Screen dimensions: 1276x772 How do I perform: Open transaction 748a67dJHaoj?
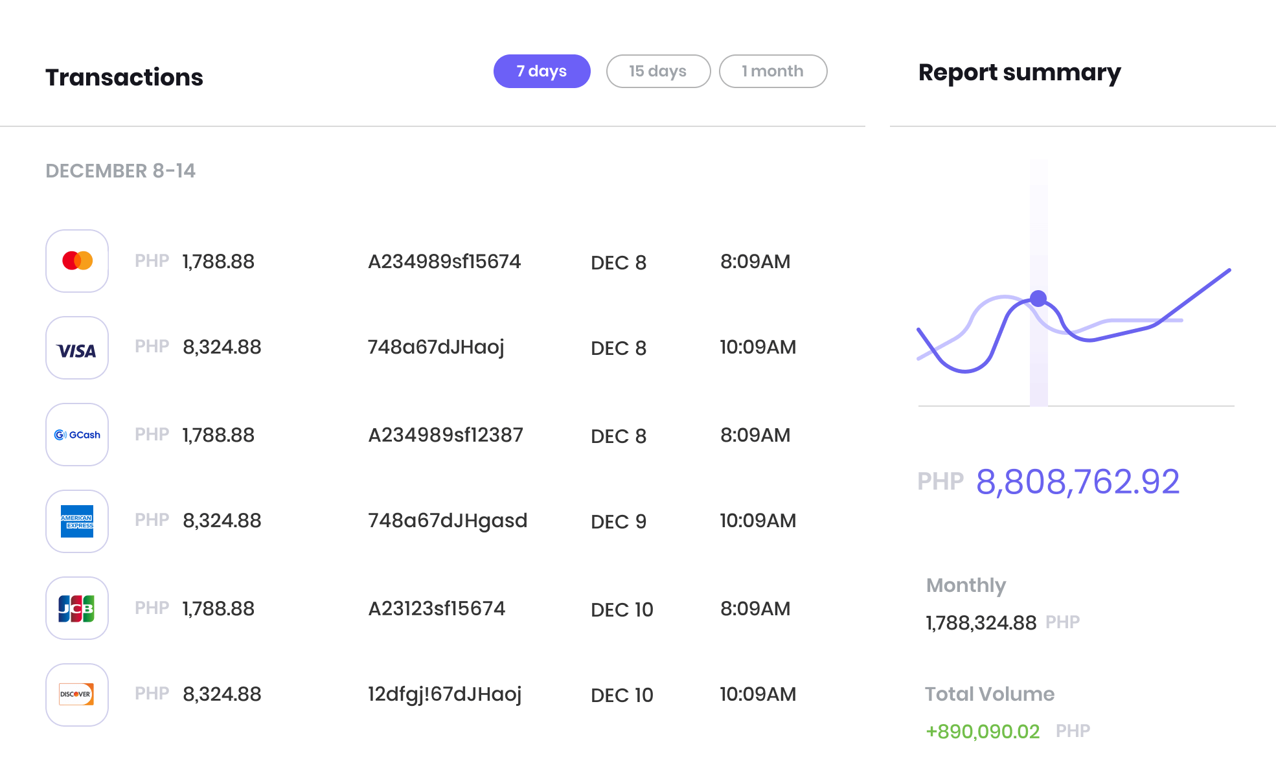coord(435,348)
